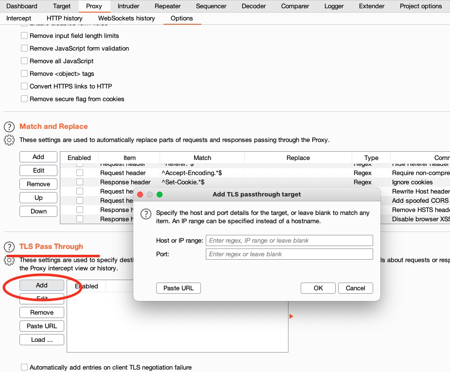Image resolution: width=450 pixels, height=372 pixels.
Task: Select the ^Set-Cookie.*$ match cell
Action: pyautogui.click(x=202, y=182)
